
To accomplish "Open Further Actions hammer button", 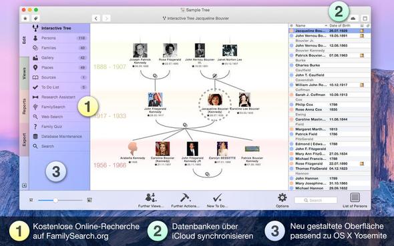I will 185,200.
